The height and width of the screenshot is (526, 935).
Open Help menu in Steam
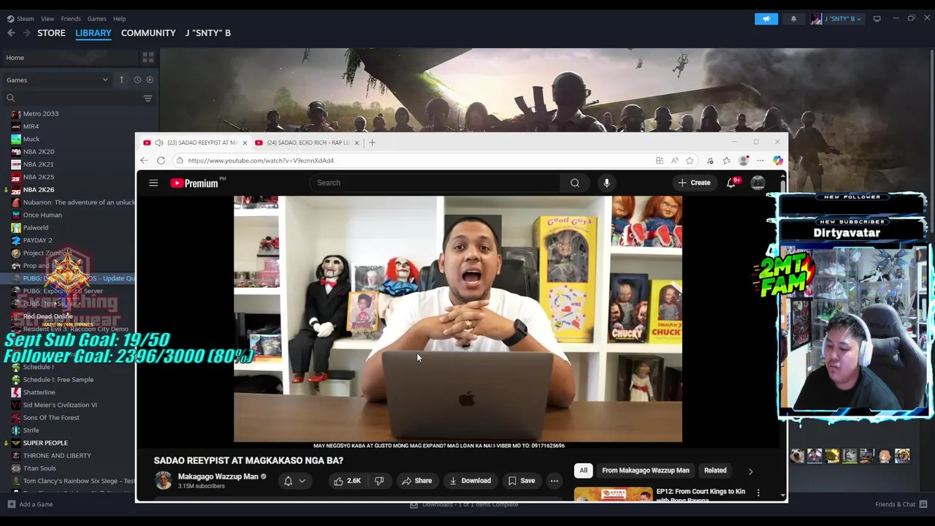[119, 18]
